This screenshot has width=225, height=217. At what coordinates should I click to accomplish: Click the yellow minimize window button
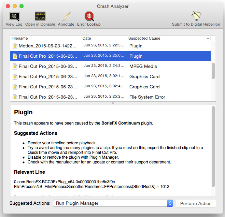click(15, 6)
